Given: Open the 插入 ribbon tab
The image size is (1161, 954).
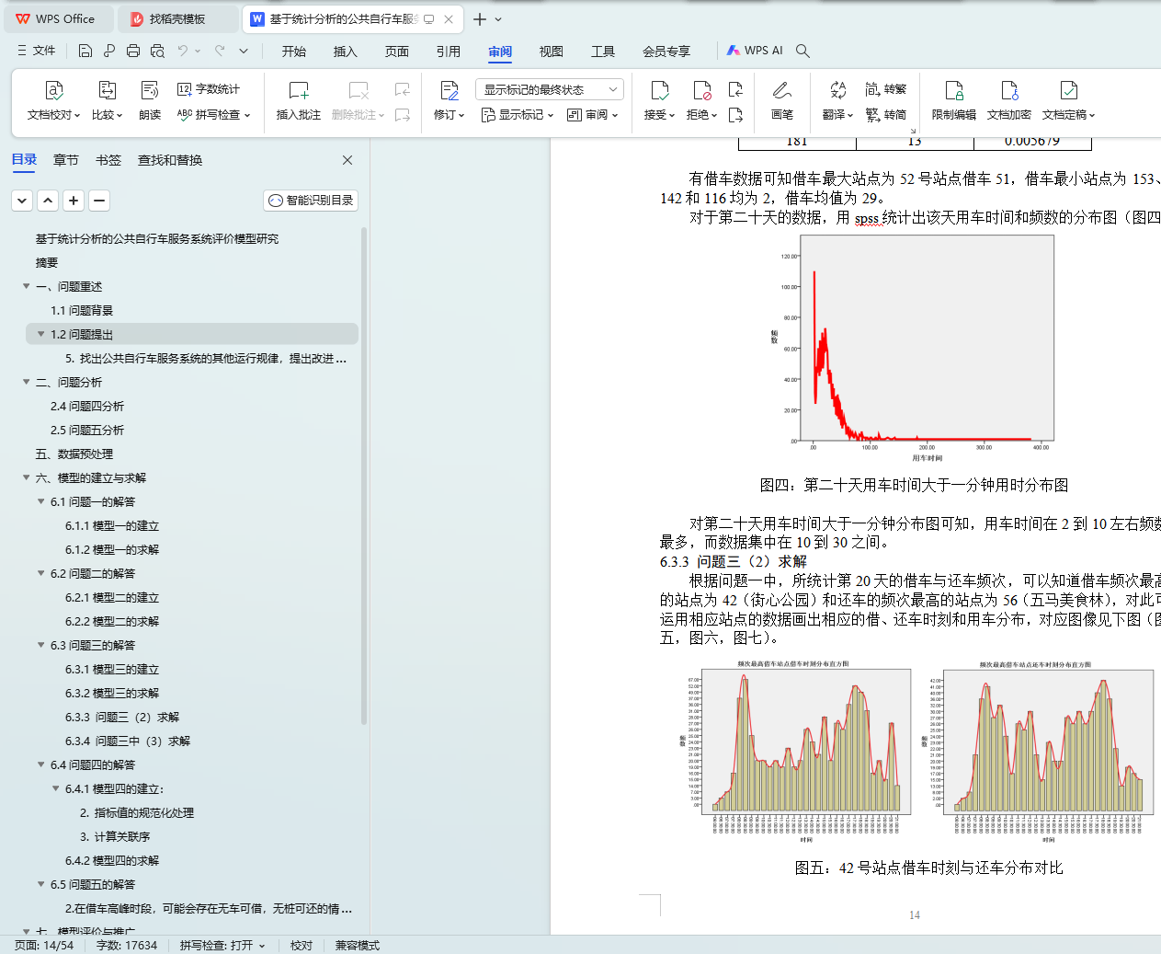Looking at the screenshot, I should coord(346,52).
